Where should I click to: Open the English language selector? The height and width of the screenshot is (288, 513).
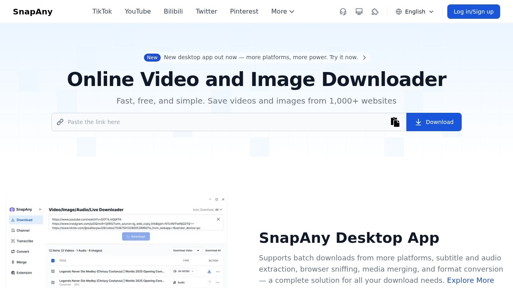415,12
